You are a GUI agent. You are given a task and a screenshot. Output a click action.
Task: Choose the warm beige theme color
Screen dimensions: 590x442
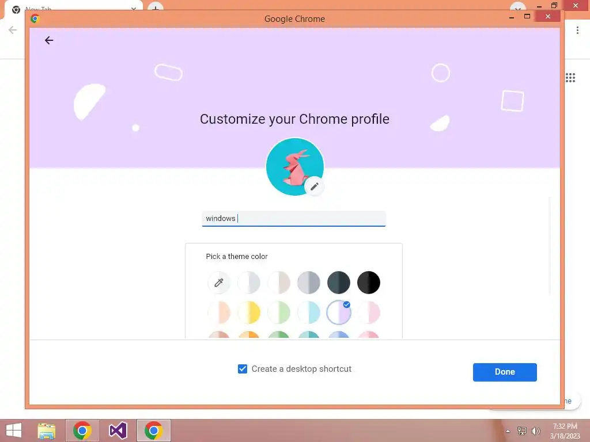coord(279,282)
